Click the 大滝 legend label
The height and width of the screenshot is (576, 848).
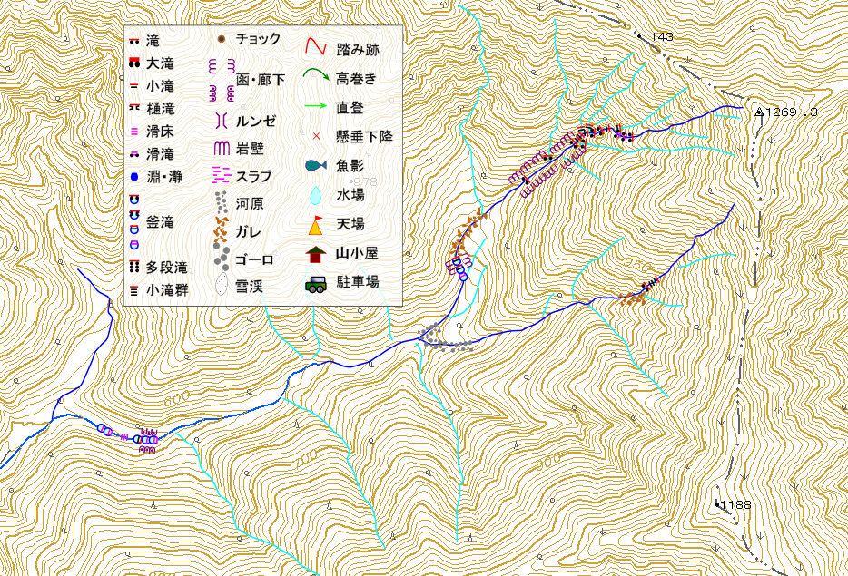coord(160,63)
